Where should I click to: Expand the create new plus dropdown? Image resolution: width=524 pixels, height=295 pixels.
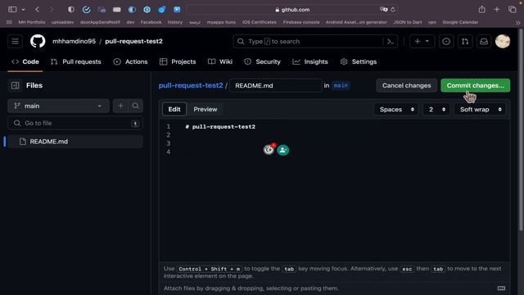(422, 42)
